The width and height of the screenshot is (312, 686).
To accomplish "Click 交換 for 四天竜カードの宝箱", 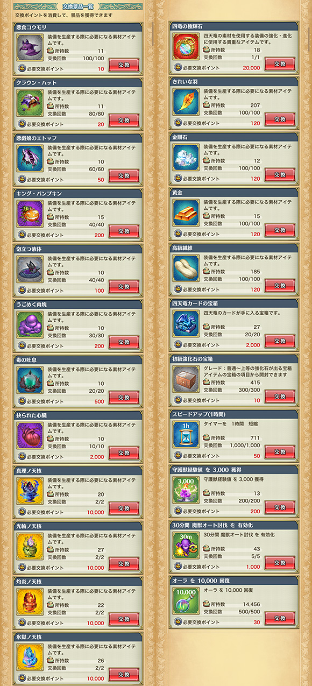I will pos(280,341).
